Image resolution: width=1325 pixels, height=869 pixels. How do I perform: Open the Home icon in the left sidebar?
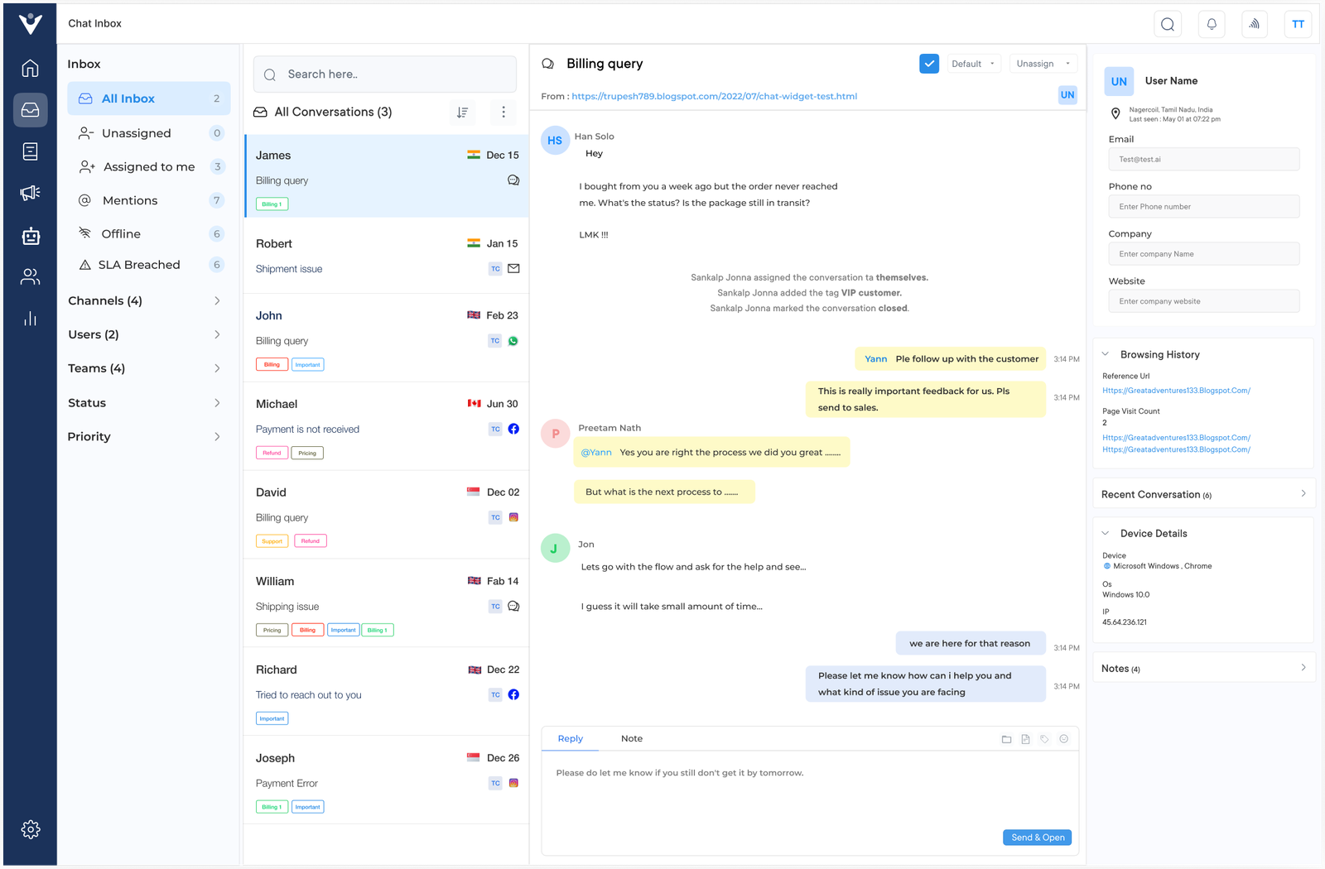[31, 68]
